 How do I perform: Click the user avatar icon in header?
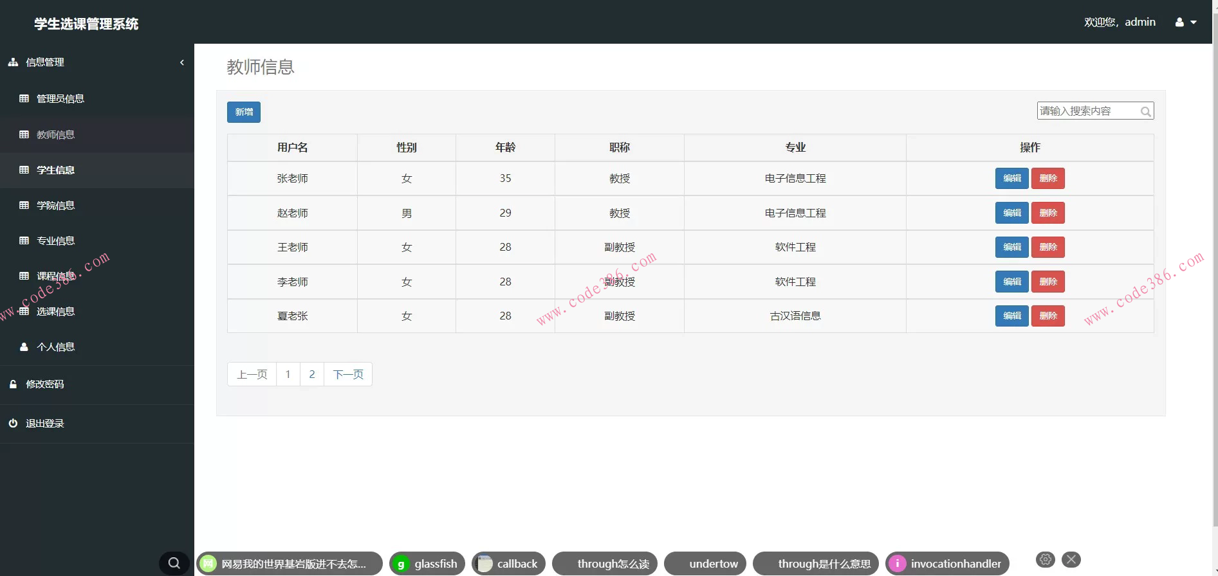tap(1179, 22)
